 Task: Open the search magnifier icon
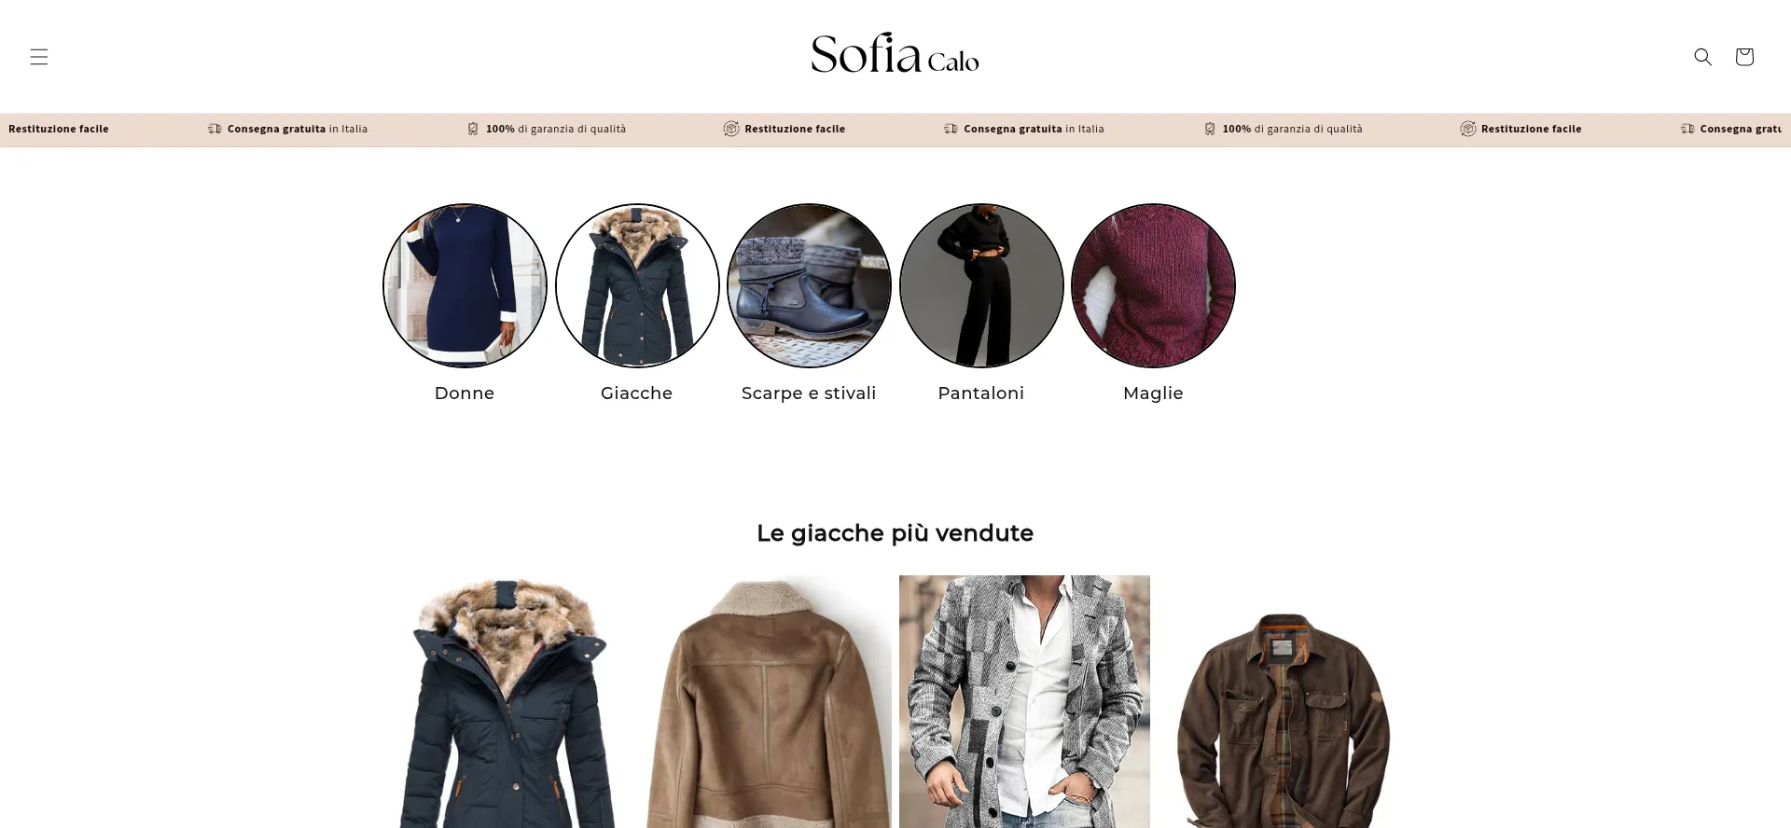(1702, 57)
